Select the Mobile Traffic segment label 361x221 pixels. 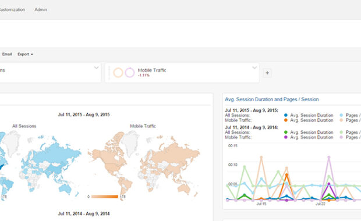click(152, 70)
